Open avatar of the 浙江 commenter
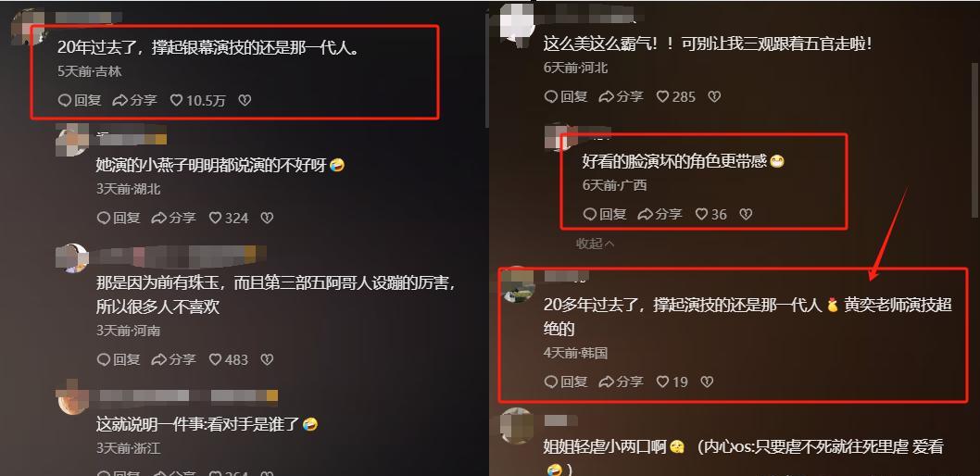The height and width of the screenshot is (476, 980). [74, 400]
